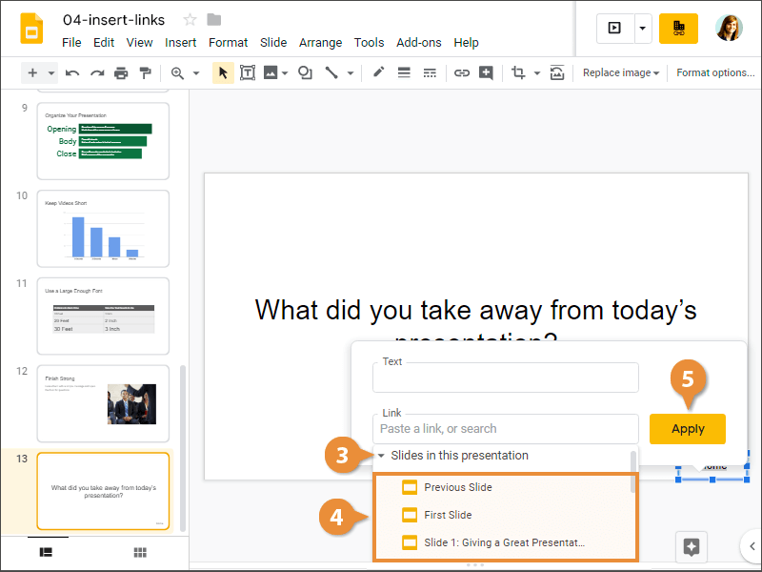Select the Text box tool
The height and width of the screenshot is (572, 762).
(248, 73)
